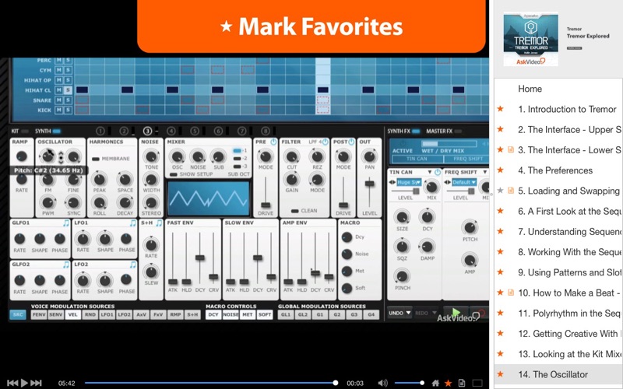Open lesson 4. The Preferences
The width and height of the screenshot is (623, 389).
pyautogui.click(x=555, y=170)
